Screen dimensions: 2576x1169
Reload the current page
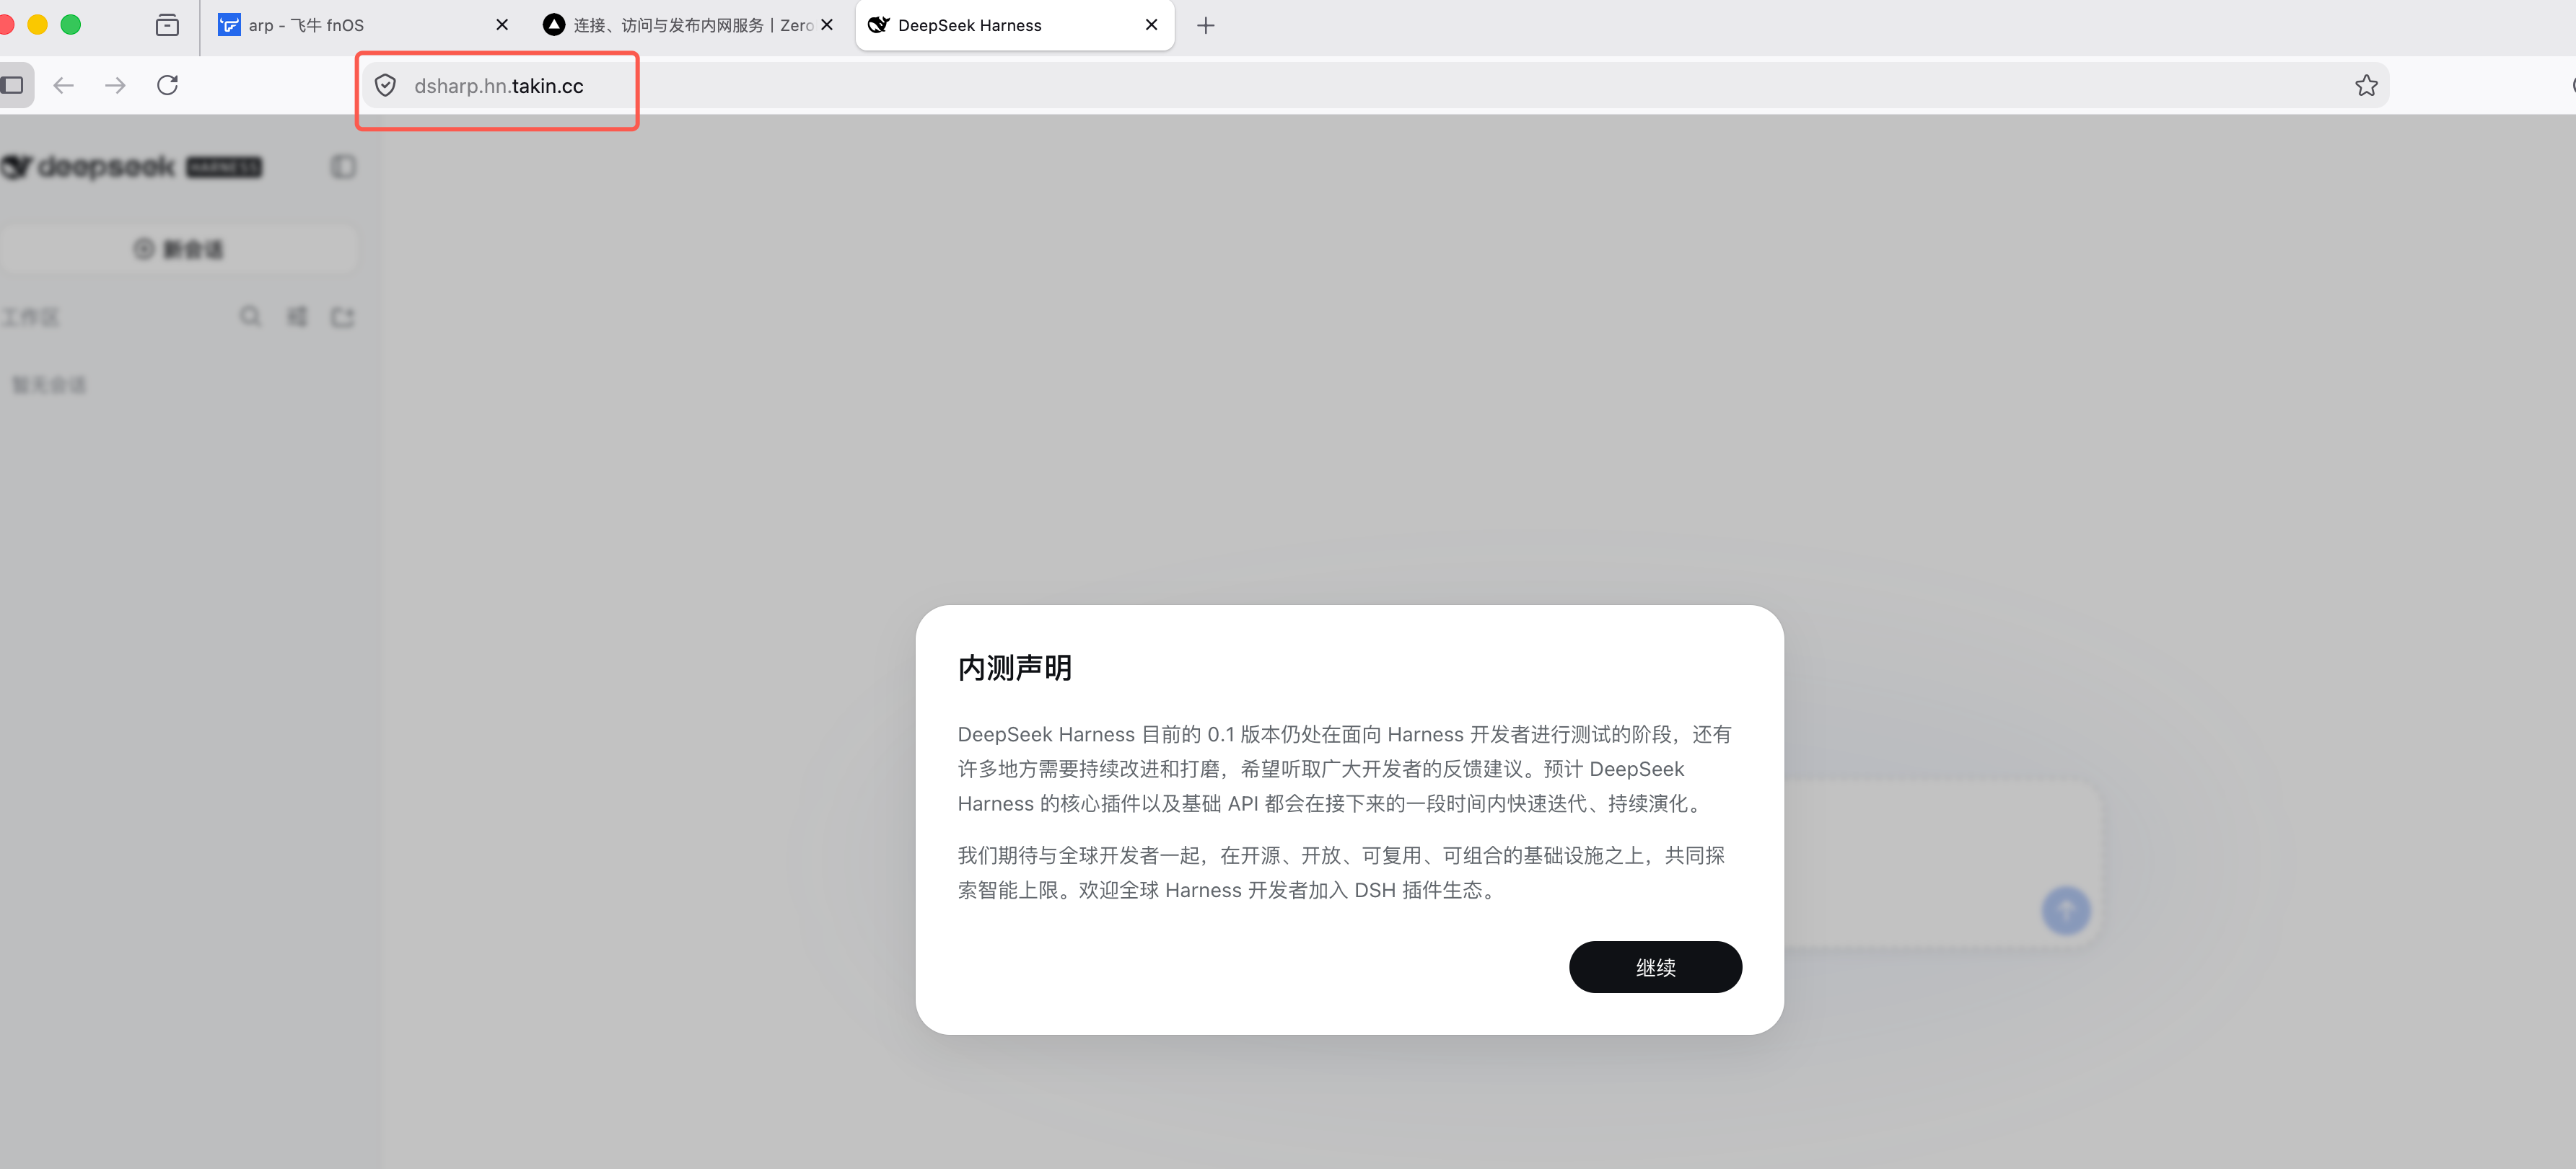click(168, 85)
